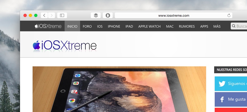The width and height of the screenshot is (247, 112).
Task: Maximize Safari with the green button
Action: [36, 15]
